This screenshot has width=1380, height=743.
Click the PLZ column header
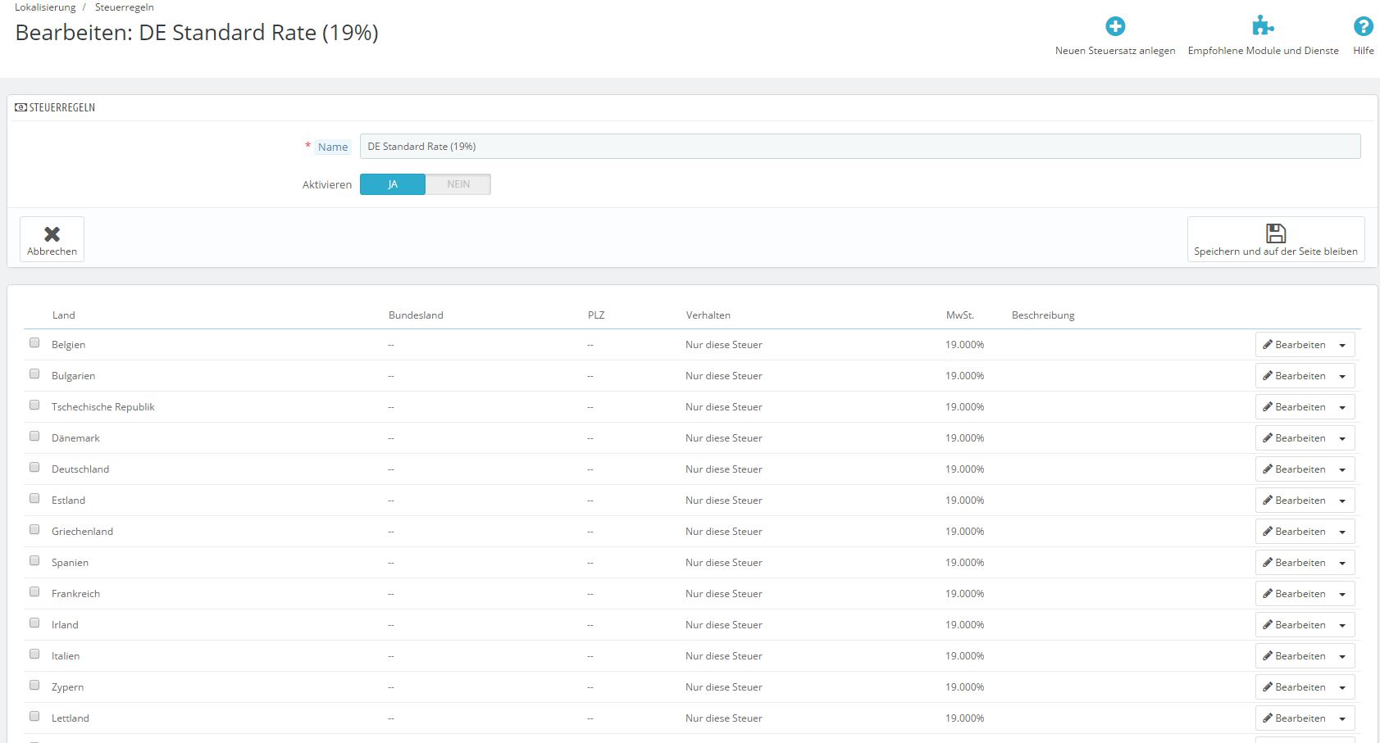[596, 315]
